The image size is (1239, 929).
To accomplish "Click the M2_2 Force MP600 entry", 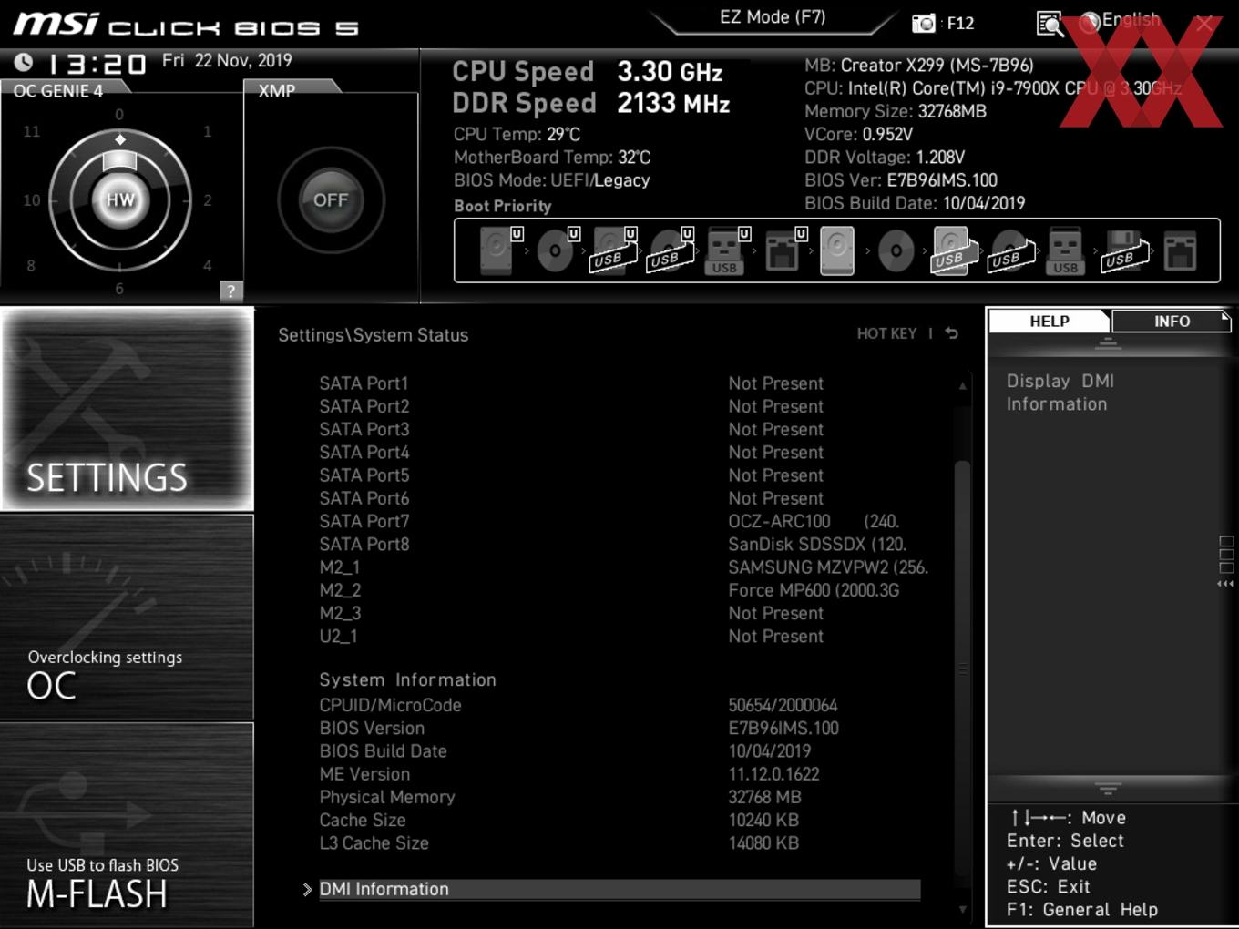I will click(619, 590).
